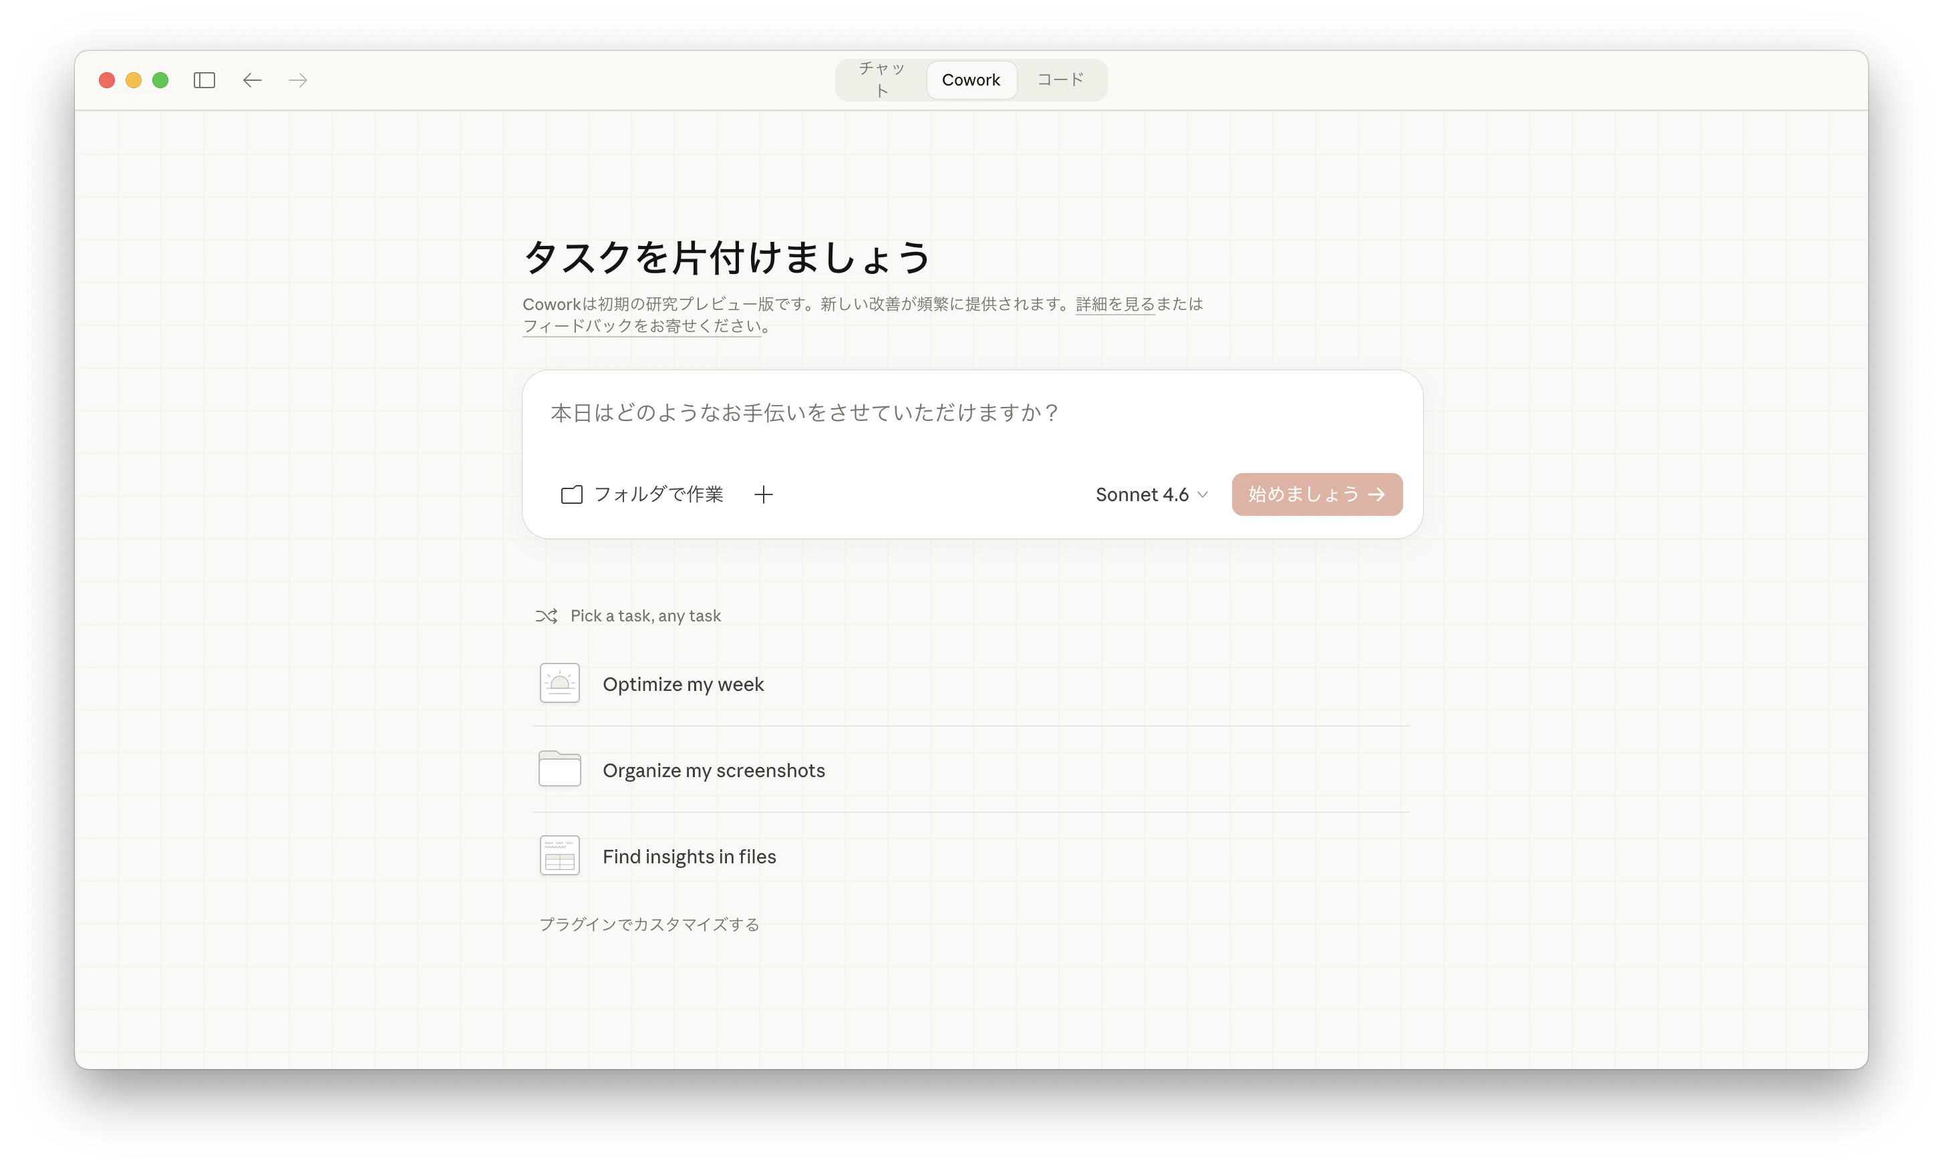Click the shuffle tasks icon
The image size is (1943, 1168).
coord(546,615)
